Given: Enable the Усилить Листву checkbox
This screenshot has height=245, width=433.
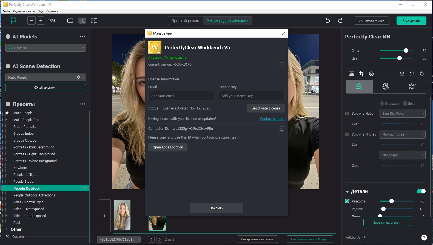Looking at the screenshot, I should (347, 134).
